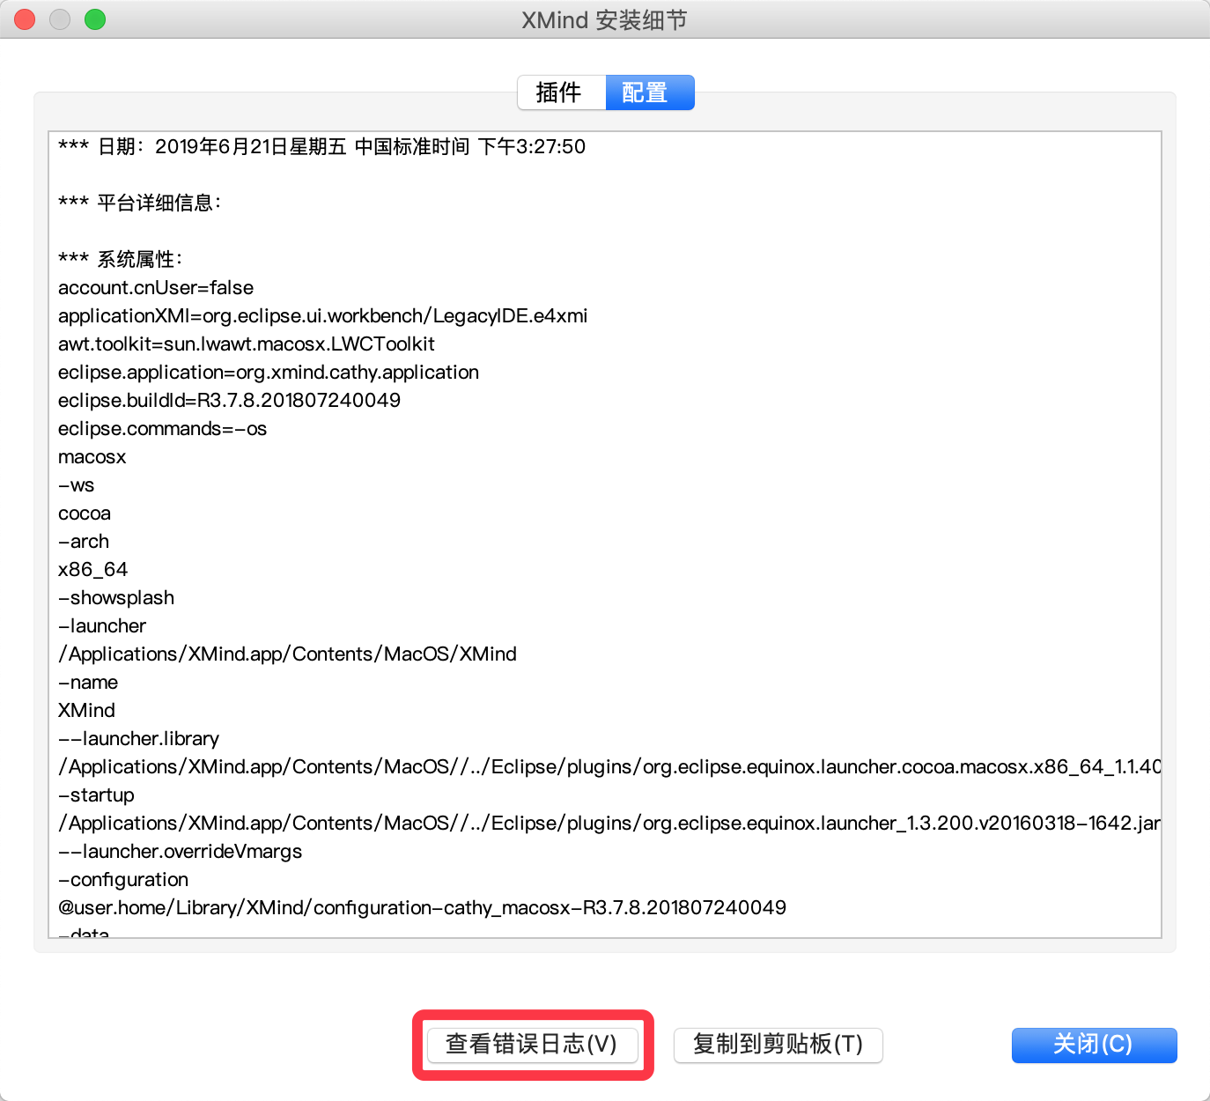The height and width of the screenshot is (1101, 1210).
Task: Click the 系统属性 heading line
Action: [121, 259]
